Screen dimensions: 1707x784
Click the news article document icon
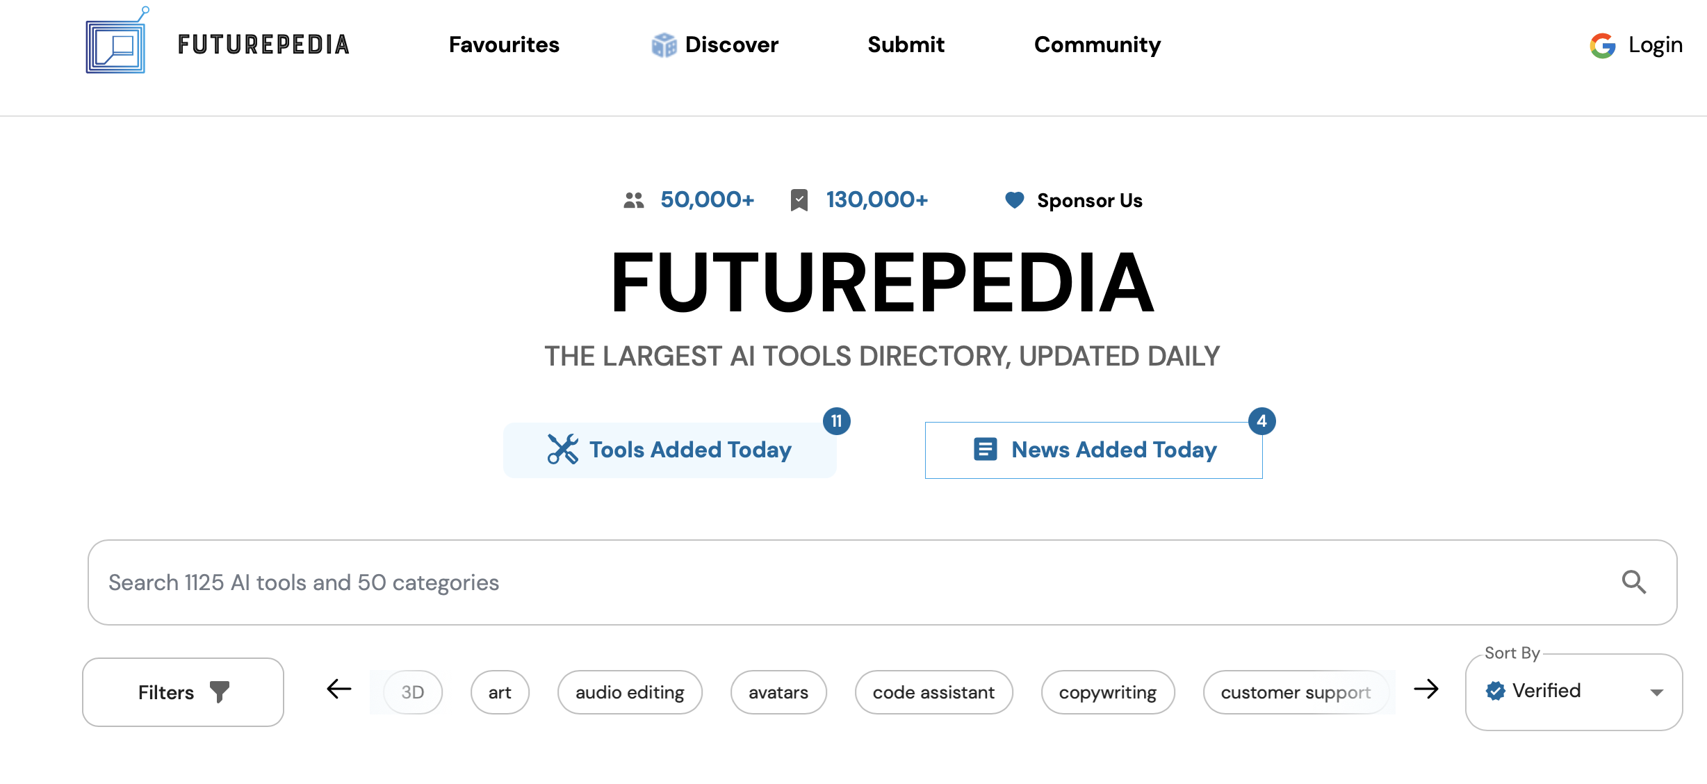point(985,449)
